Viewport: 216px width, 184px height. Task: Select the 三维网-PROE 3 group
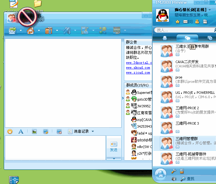185,128
